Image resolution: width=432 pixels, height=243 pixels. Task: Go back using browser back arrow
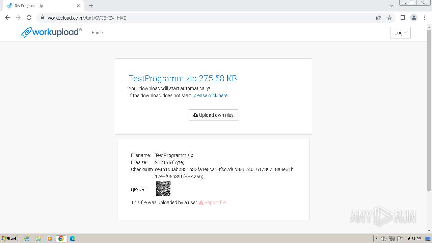point(7,18)
